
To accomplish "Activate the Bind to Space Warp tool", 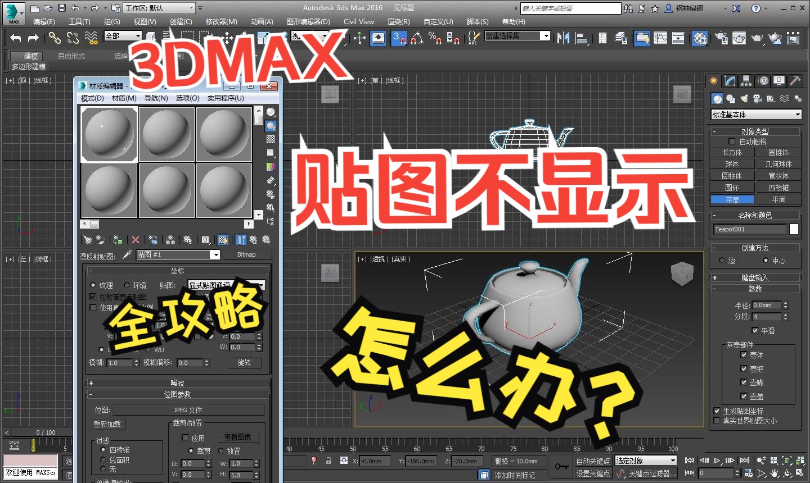I will coord(91,38).
